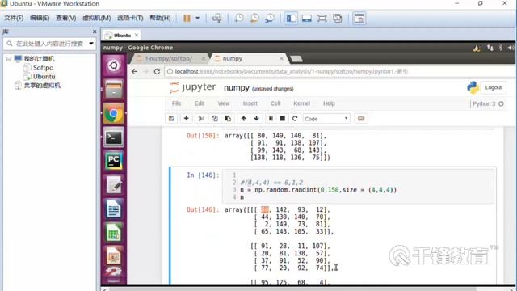The height and width of the screenshot is (291, 517).
Task: Rename notebook by clicking numpy title
Action: coord(237,88)
